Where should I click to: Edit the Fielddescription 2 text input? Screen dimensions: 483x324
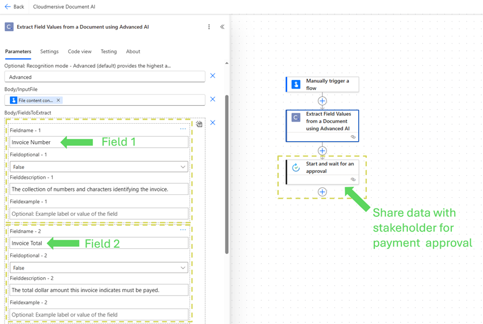click(x=99, y=290)
